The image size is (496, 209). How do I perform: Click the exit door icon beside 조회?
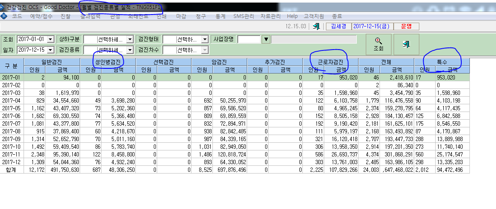[406, 44]
